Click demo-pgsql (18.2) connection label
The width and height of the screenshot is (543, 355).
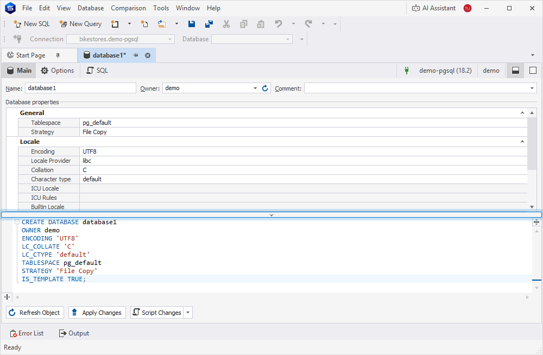click(x=445, y=71)
